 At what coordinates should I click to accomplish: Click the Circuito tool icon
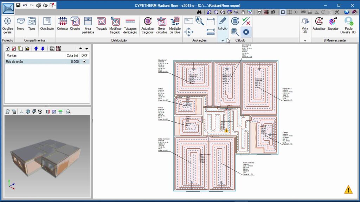pos(75,24)
